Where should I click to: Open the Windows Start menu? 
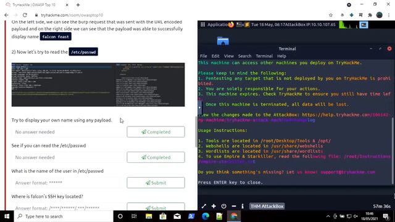(x=7, y=216)
